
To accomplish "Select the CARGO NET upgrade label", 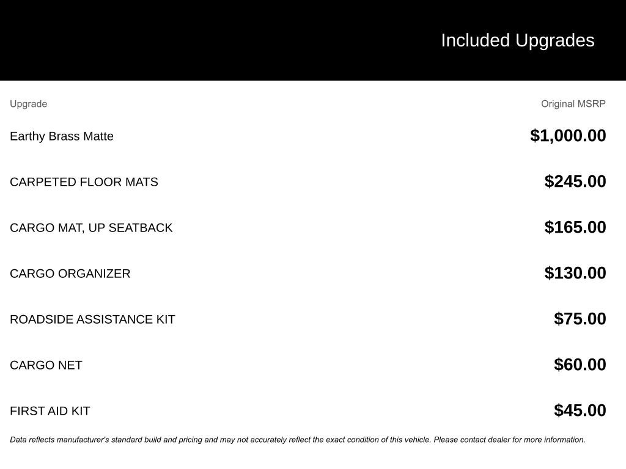I will click(46, 365).
